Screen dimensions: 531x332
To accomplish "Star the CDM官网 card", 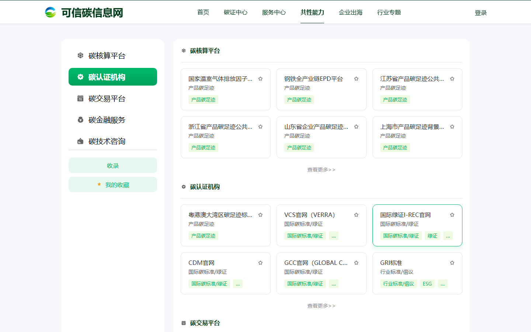I will coord(260,263).
